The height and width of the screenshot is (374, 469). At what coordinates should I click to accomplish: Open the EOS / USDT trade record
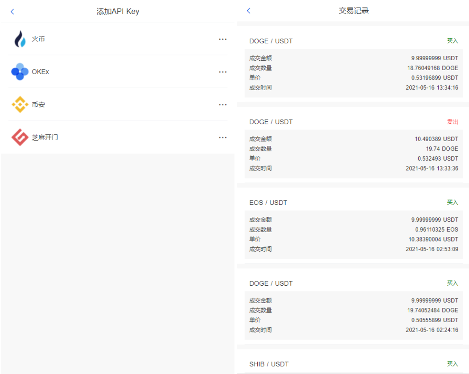coord(268,203)
